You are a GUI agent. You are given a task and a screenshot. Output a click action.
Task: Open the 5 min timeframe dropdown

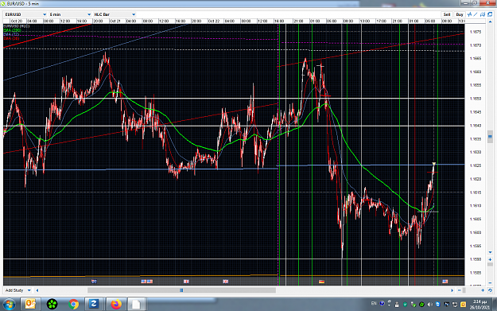pos(70,14)
